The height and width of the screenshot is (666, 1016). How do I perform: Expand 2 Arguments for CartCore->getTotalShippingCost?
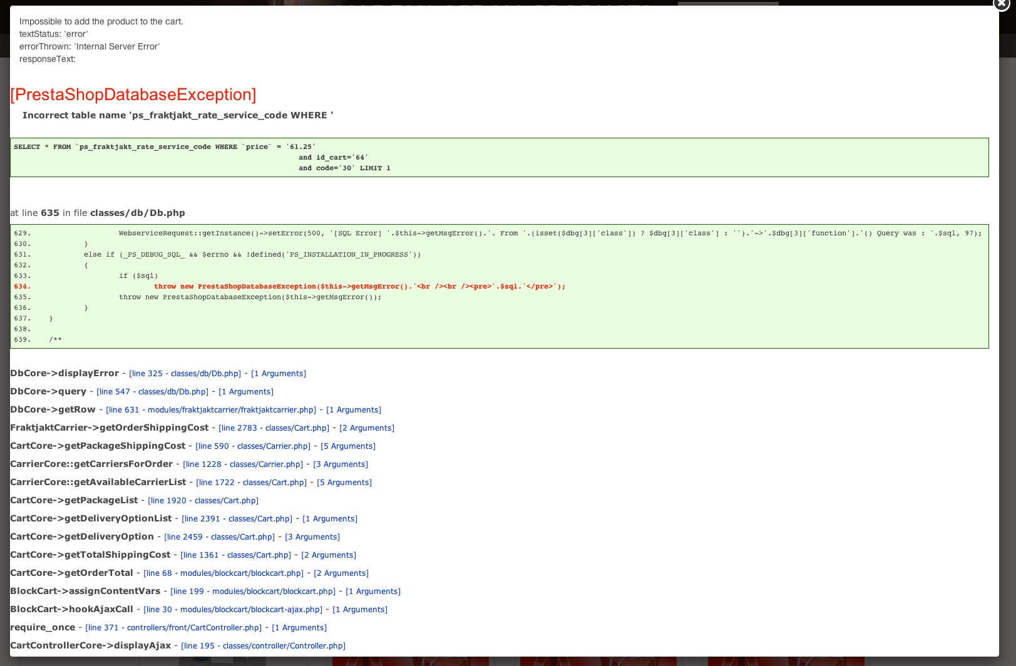329,555
